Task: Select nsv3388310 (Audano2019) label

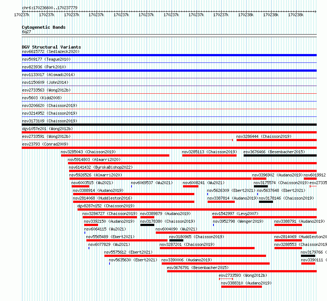Action: [x=246, y=283]
